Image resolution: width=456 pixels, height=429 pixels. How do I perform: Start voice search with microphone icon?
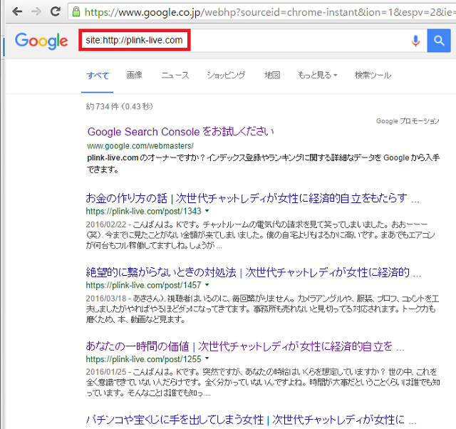tap(415, 41)
